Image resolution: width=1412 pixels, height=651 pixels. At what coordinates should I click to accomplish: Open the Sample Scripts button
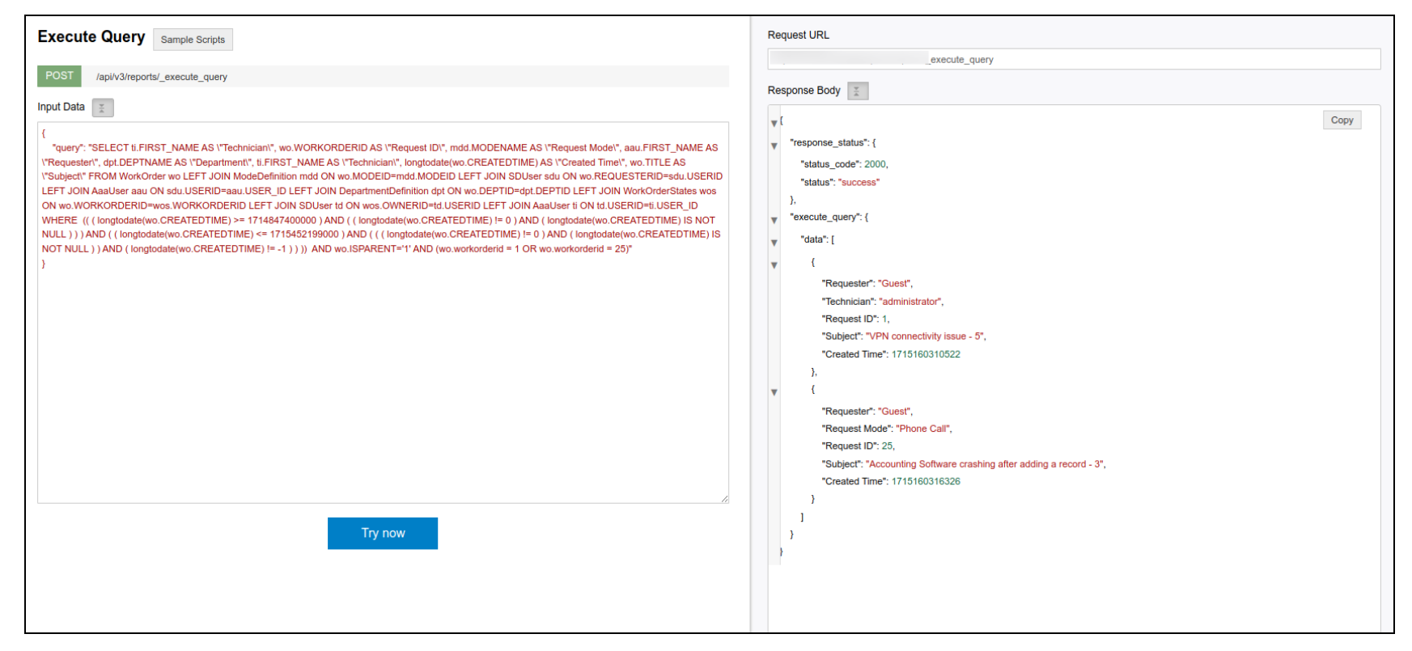point(193,40)
